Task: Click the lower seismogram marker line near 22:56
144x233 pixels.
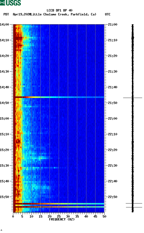Action: (x=134, y=207)
